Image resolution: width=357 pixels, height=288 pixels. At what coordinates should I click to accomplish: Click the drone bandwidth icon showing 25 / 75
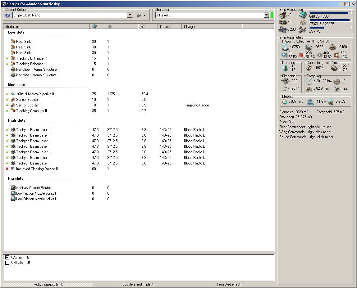click(303, 30)
